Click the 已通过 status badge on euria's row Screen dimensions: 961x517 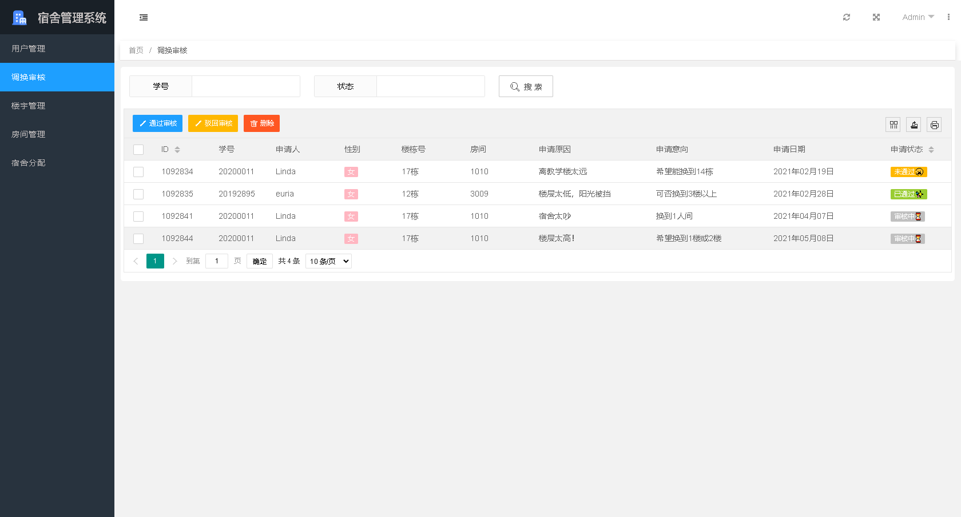(908, 194)
